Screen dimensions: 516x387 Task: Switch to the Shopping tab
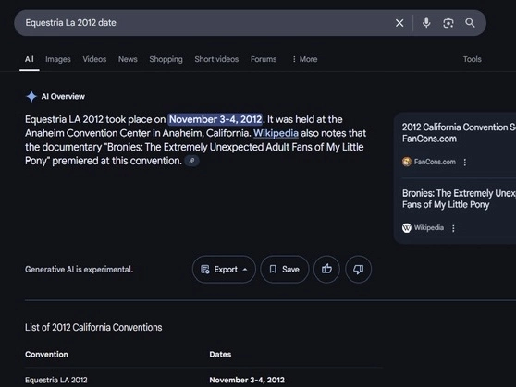coord(166,59)
